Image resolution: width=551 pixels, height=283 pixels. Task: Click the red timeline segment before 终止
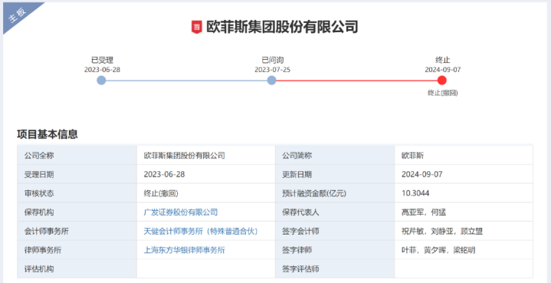pyautogui.click(x=356, y=81)
